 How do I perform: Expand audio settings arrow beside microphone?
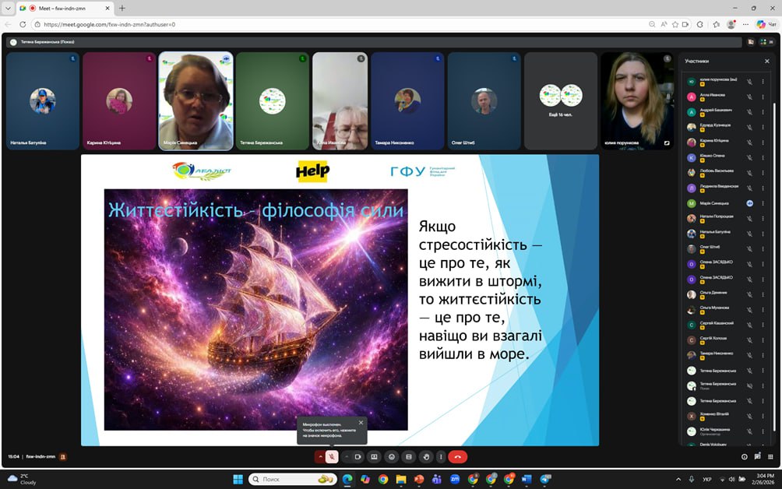(x=319, y=457)
